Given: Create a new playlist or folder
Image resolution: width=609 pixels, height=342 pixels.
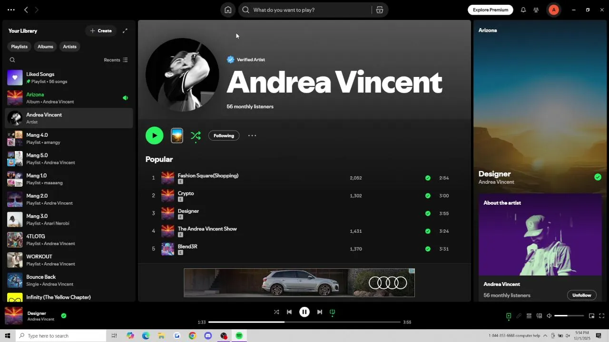Looking at the screenshot, I should pos(101,31).
